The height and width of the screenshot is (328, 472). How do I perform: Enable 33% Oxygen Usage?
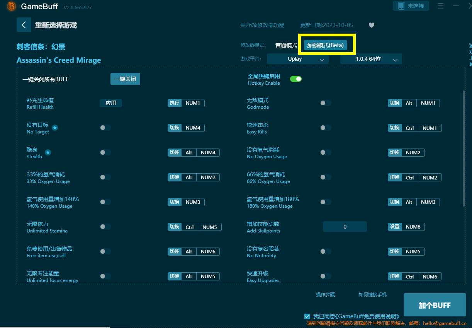(x=105, y=177)
